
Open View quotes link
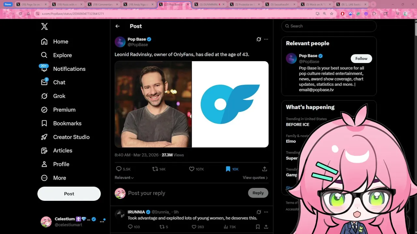(255, 178)
